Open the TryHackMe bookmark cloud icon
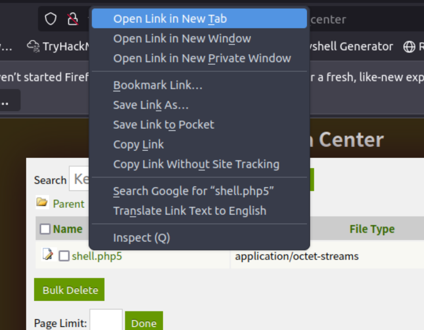The height and width of the screenshot is (330, 424). click(33, 46)
